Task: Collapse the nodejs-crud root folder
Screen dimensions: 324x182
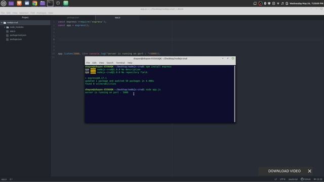Action: pyautogui.click(x=2, y=22)
